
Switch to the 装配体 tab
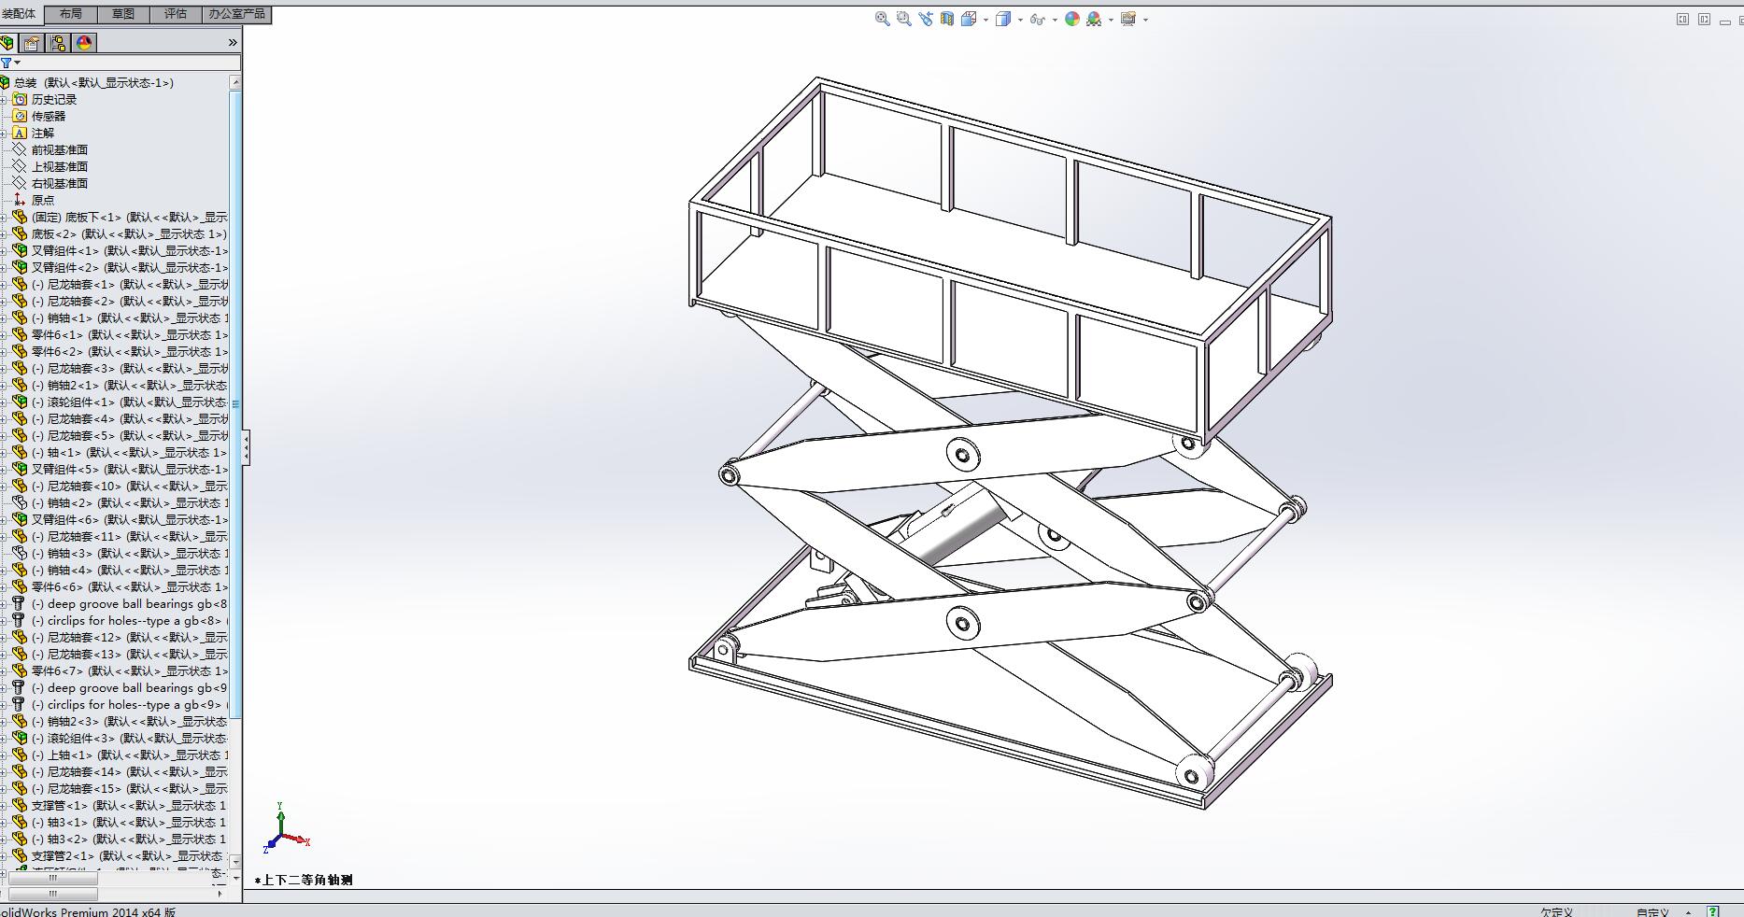pos(20,13)
